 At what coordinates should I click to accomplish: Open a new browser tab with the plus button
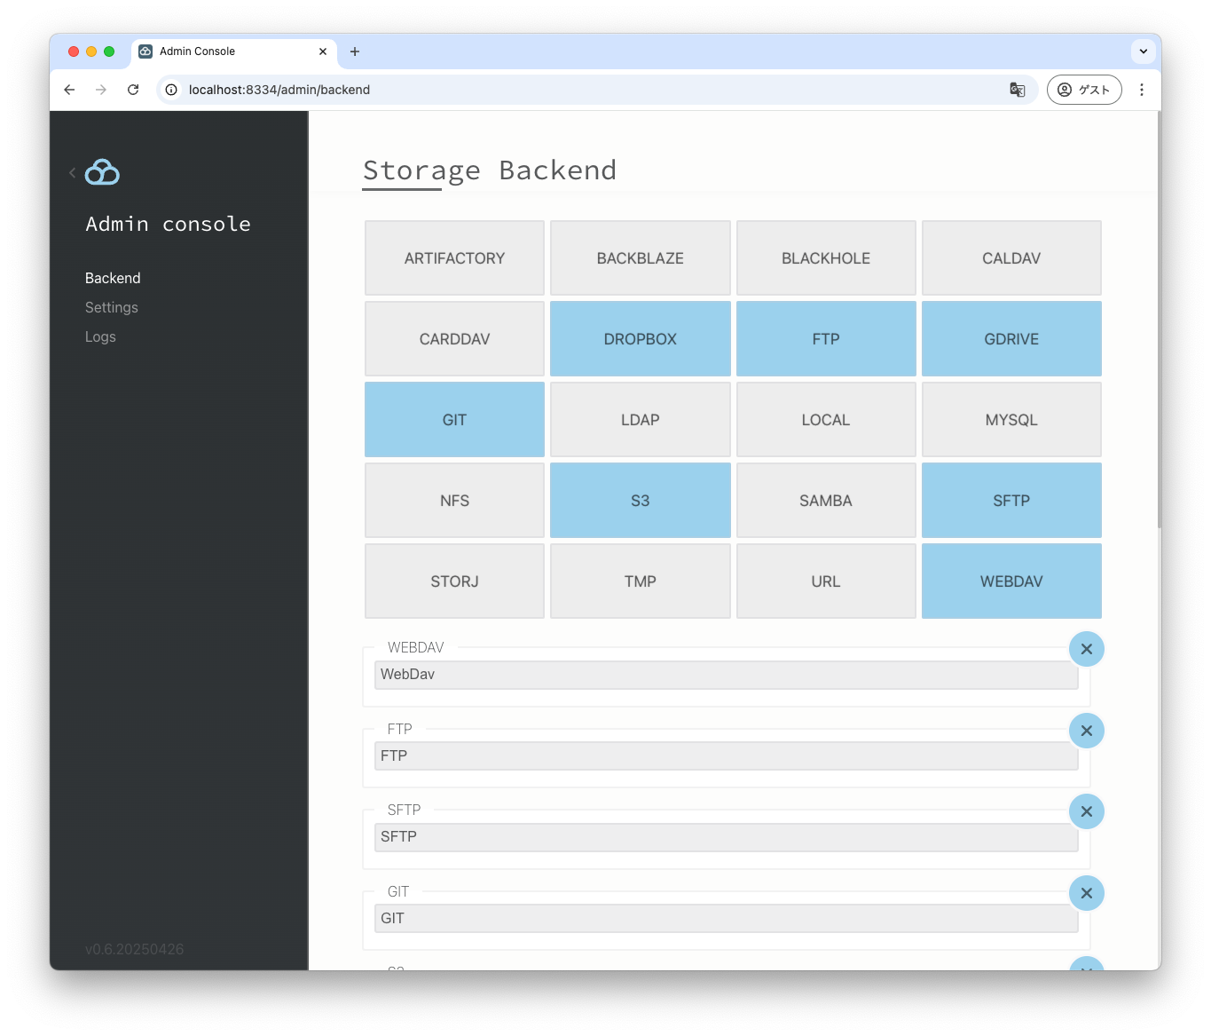coord(355,51)
